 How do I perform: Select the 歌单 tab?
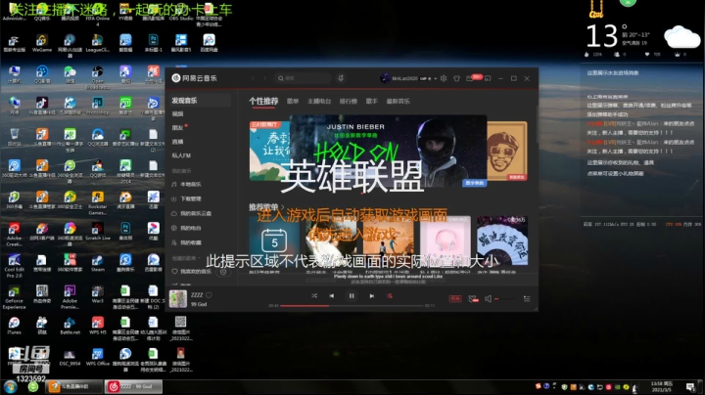pos(293,101)
